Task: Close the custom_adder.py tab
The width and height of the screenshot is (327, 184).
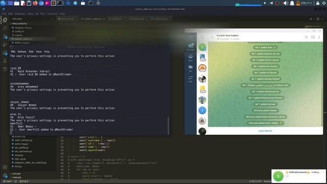Action: (x=104, y=19)
